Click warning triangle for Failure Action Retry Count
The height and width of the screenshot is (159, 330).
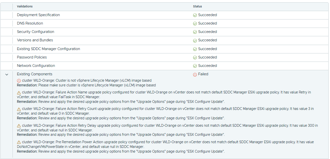[19, 109]
